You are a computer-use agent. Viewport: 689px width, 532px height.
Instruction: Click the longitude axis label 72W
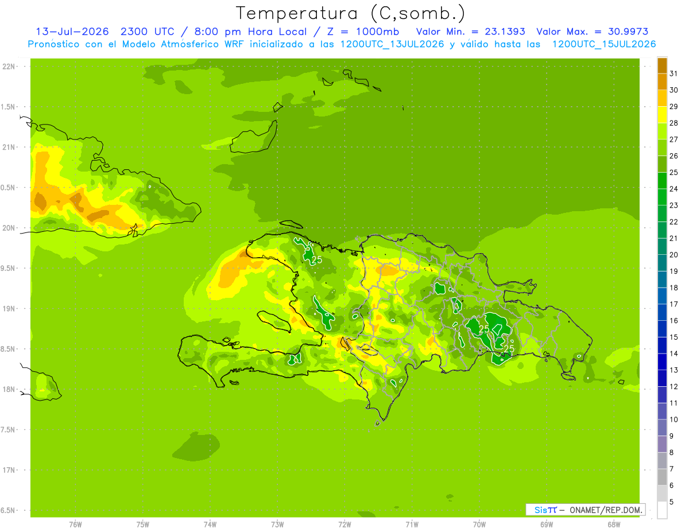(x=344, y=525)
